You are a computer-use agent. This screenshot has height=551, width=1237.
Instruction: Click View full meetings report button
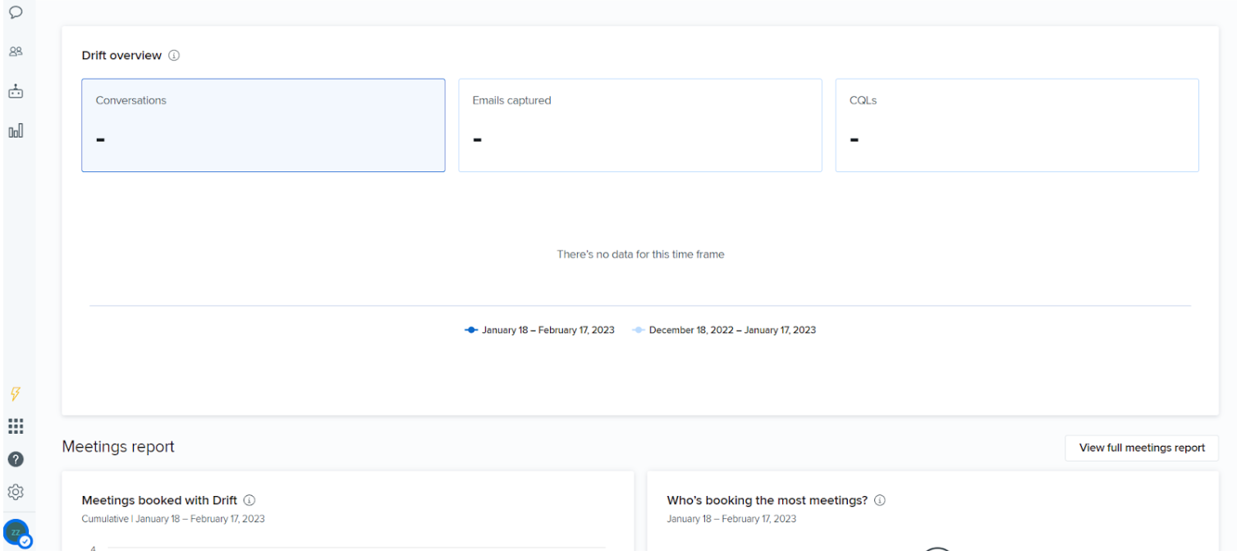(x=1142, y=448)
